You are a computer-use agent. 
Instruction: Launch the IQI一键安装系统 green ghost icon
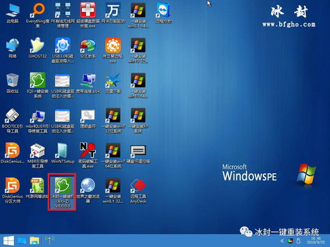(x=38, y=86)
